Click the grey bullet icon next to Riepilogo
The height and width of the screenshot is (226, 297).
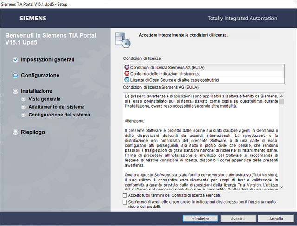[15, 132]
